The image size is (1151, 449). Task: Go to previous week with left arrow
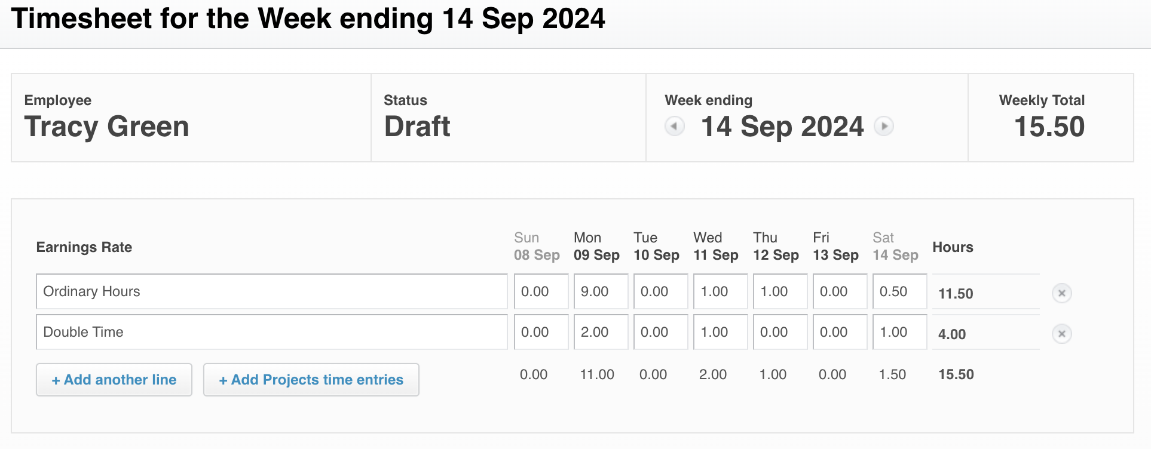coord(675,127)
